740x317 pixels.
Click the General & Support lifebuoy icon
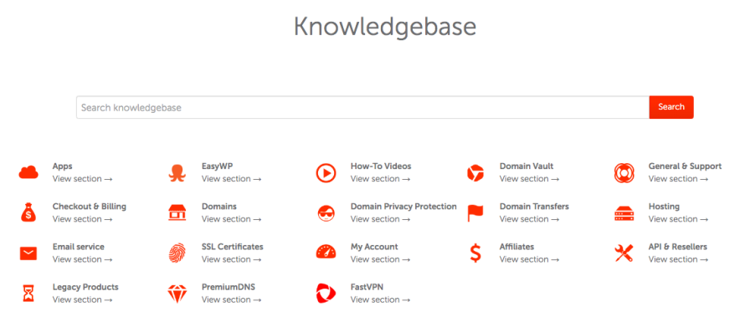coord(624,173)
